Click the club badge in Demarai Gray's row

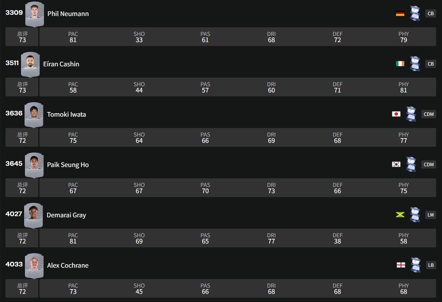tap(415, 215)
